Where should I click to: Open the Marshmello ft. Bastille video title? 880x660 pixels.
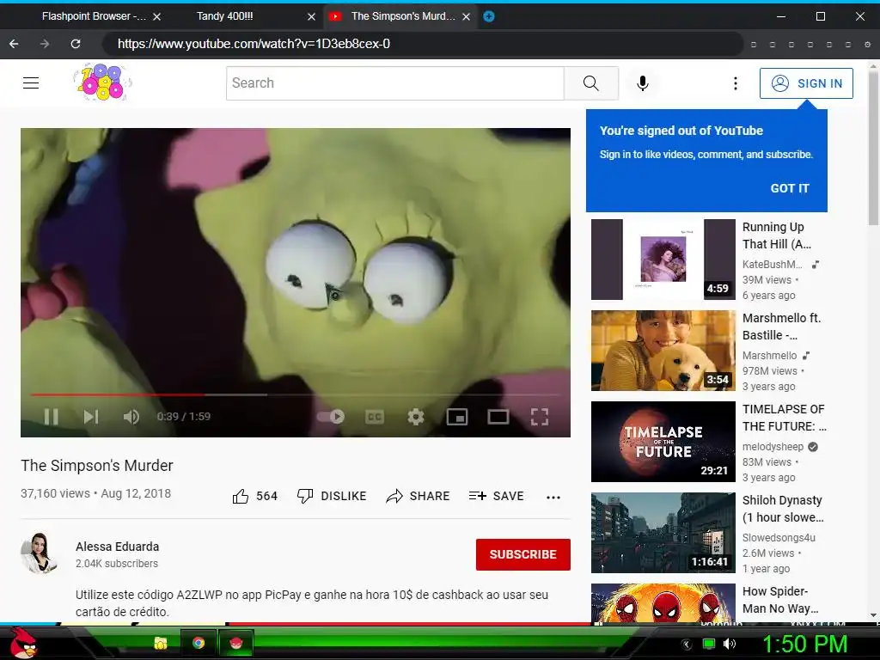tap(781, 327)
